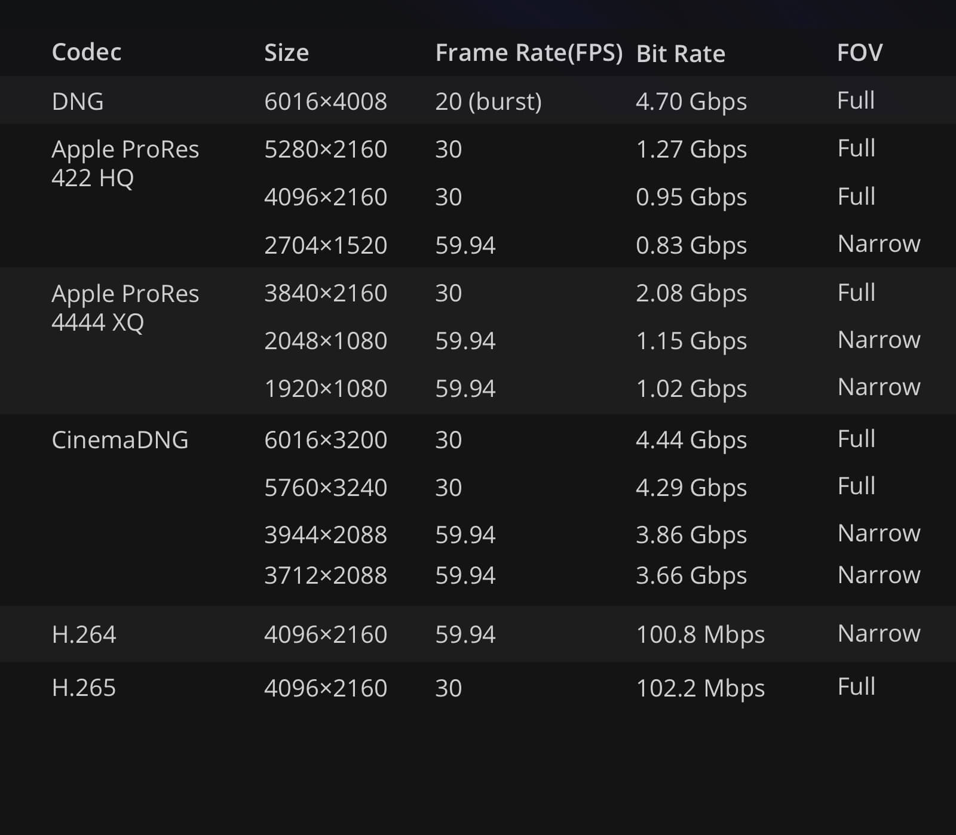956x835 pixels.
Task: Click the 5280×2160 size cell
Action: click(326, 149)
